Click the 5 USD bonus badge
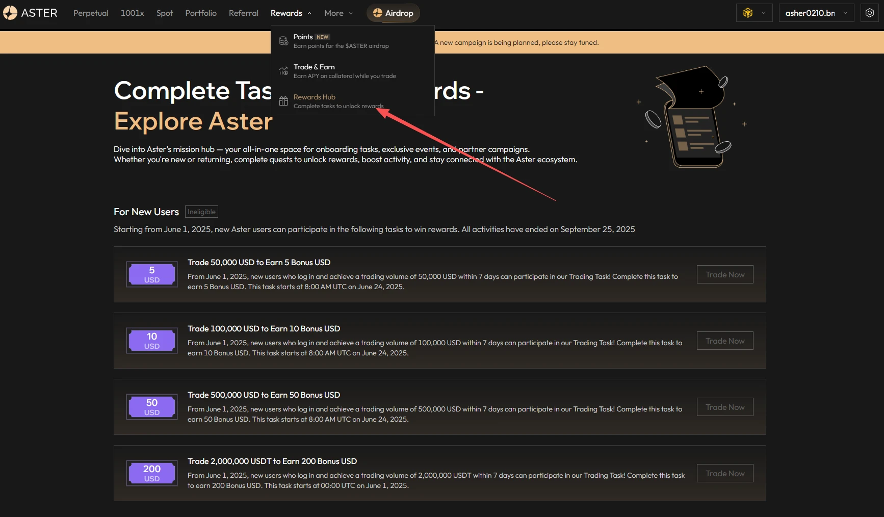This screenshot has width=884, height=517. [x=152, y=274]
